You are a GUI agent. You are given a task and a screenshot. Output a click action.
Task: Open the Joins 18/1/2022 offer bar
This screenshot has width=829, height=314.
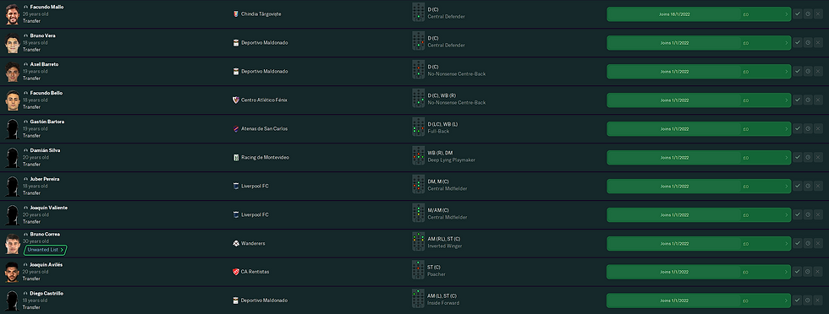pos(699,14)
